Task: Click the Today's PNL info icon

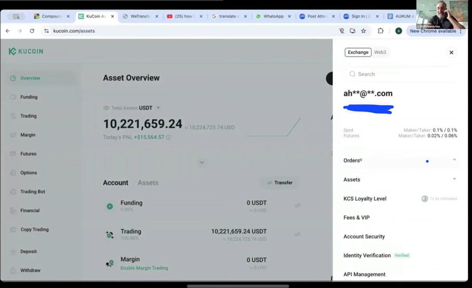Action: [168, 137]
